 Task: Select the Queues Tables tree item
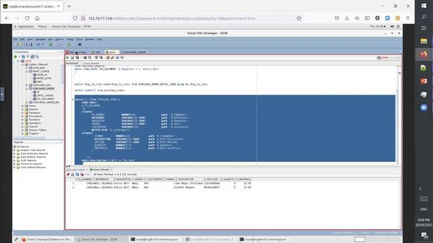[x=38, y=130]
